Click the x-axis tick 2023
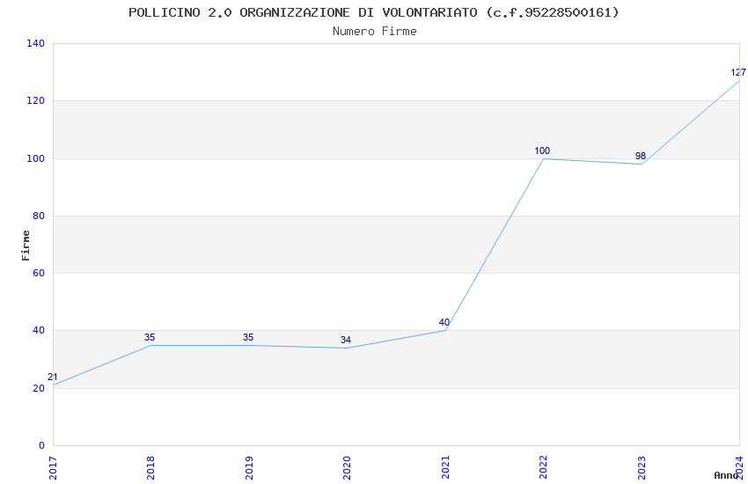Viewport: 748px width, 484px height. [x=642, y=467]
